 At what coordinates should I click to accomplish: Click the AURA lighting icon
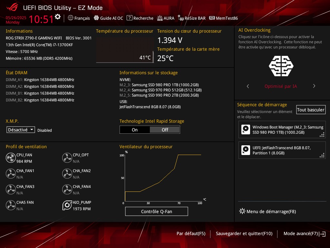(x=160, y=18)
